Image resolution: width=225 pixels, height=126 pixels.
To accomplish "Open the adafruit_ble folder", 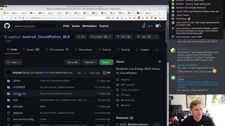I will [19, 93].
